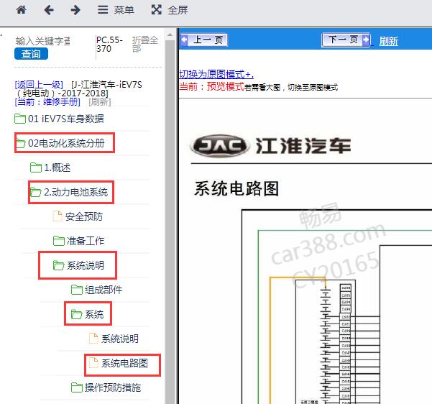This screenshot has height=404, width=432.
Task: Expand the 准备工作 folder
Action: (85, 241)
